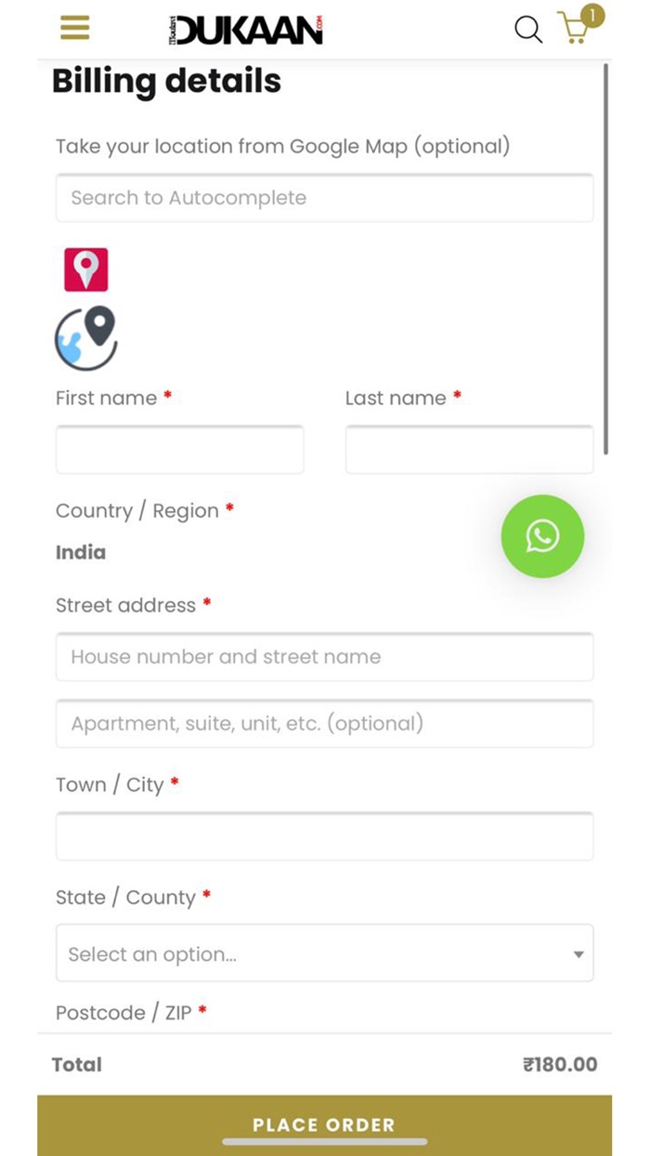Click the Total amount ₹180.00
The image size is (650, 1156).
click(x=560, y=1065)
